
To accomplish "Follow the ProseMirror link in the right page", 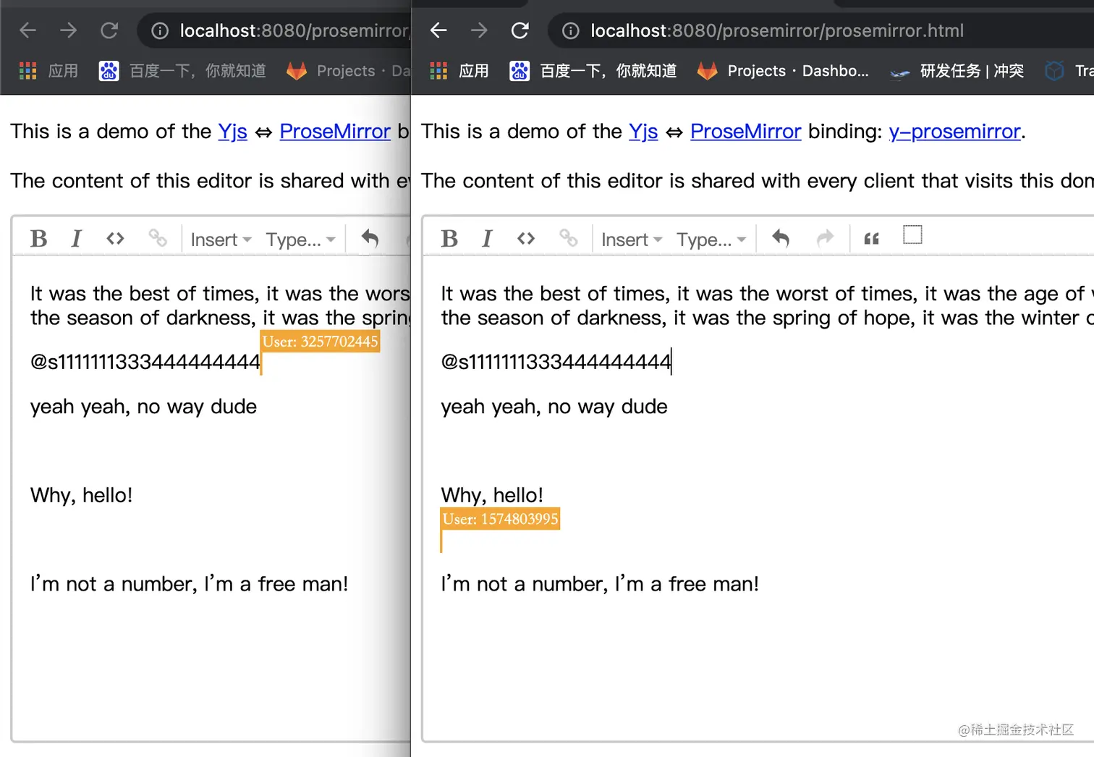I will (746, 131).
